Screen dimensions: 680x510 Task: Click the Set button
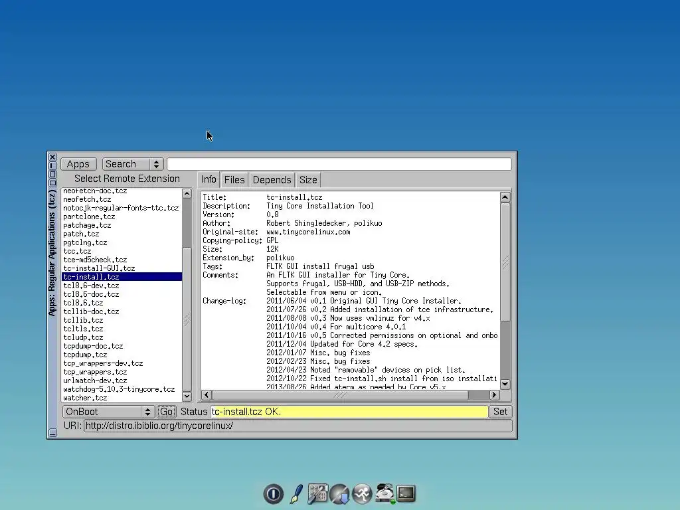point(500,412)
